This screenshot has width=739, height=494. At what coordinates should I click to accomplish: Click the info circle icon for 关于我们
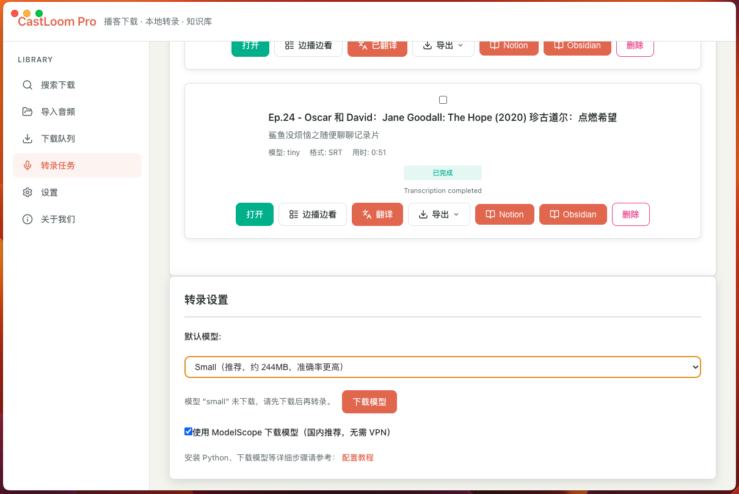[27, 219]
